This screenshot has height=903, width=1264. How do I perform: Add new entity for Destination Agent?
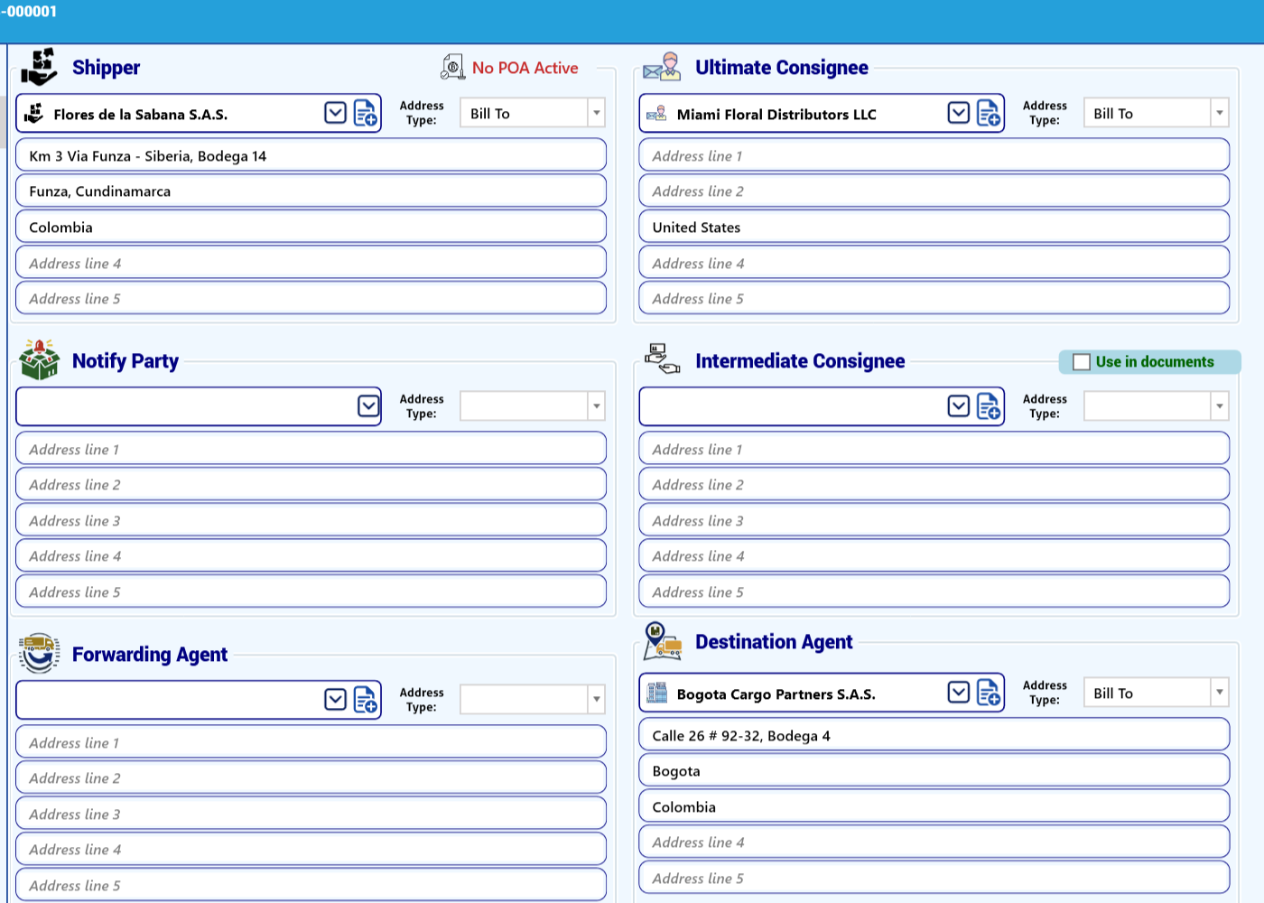tap(989, 693)
